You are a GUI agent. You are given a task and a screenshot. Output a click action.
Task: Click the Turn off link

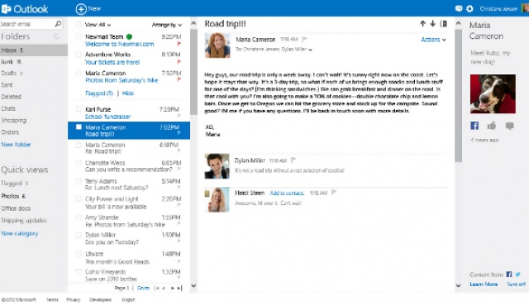coord(516,284)
